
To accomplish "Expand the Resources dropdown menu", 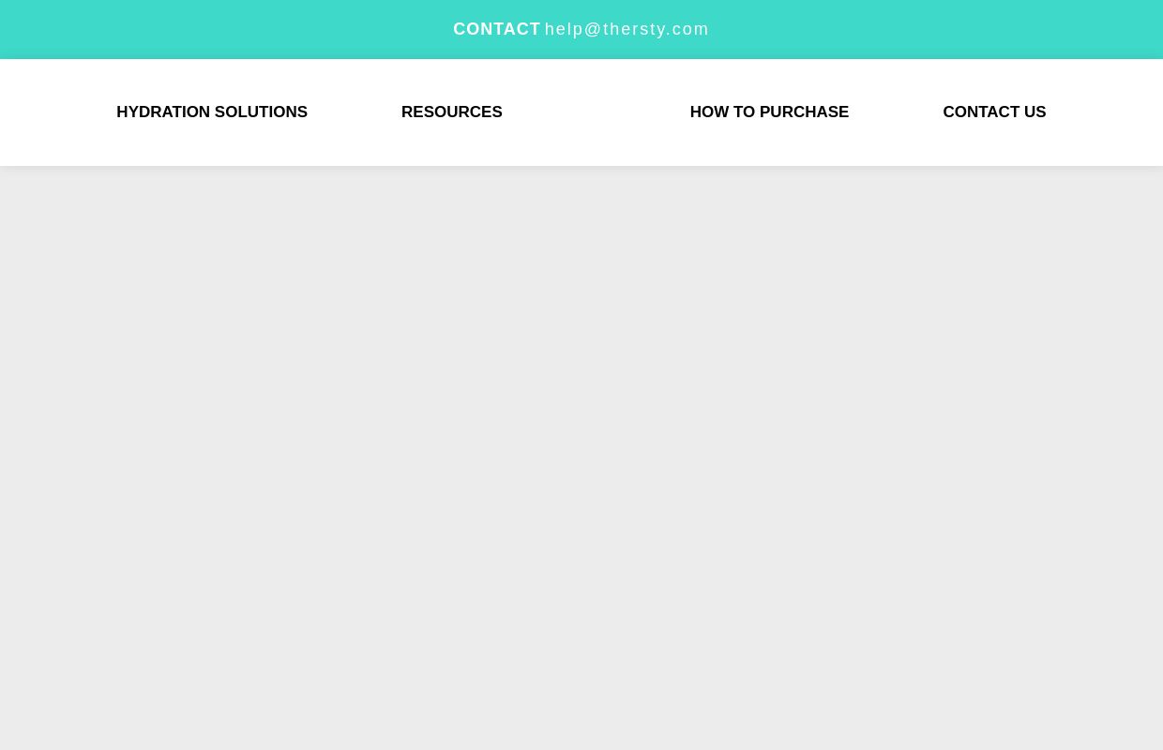I will coord(452,112).
